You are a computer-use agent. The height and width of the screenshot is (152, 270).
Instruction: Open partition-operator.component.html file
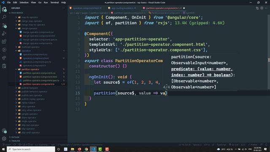coord(40,77)
